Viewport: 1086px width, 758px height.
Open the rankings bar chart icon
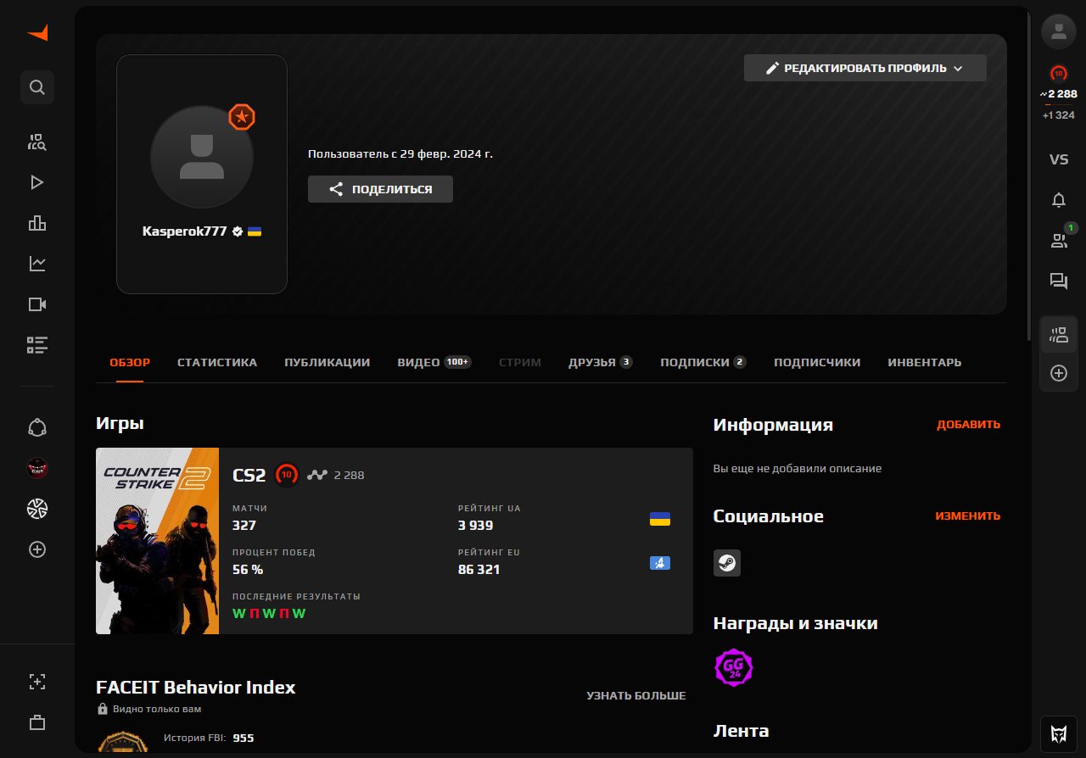click(x=37, y=223)
